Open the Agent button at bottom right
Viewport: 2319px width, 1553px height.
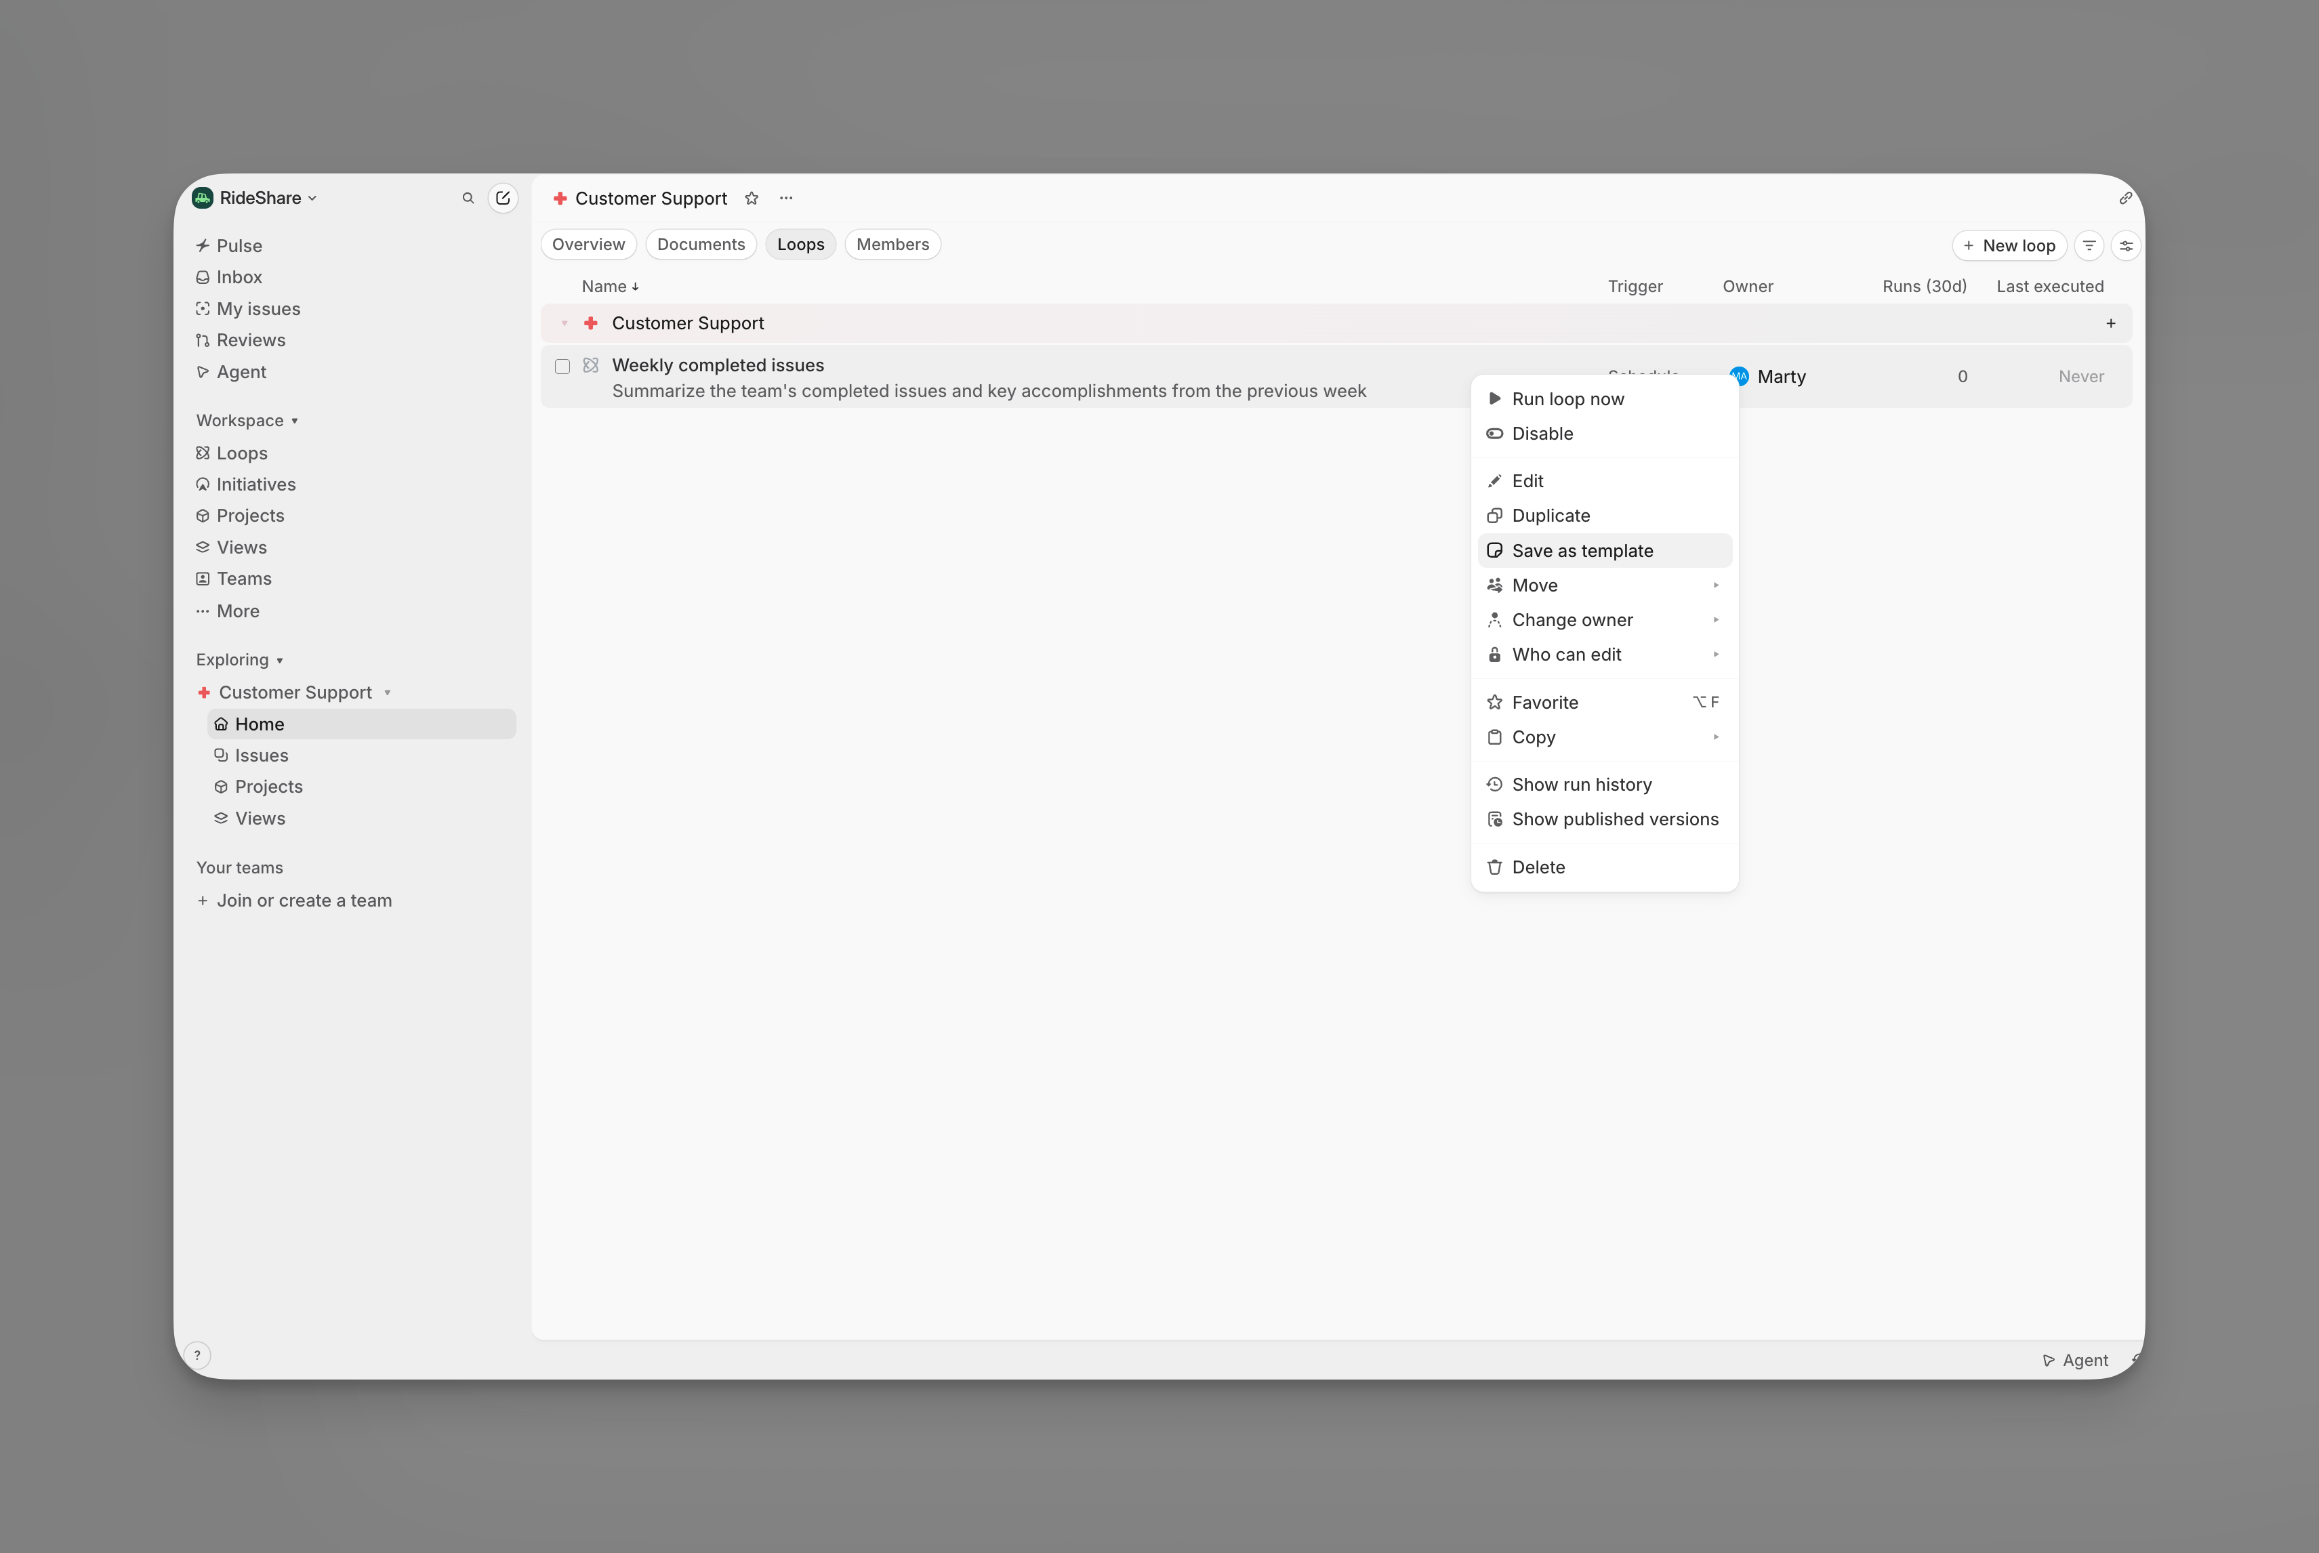pyautogui.click(x=2075, y=1361)
